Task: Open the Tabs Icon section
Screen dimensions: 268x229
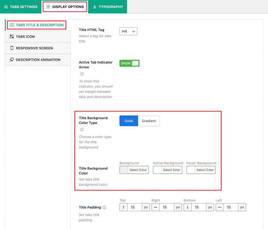Action: pos(38,37)
